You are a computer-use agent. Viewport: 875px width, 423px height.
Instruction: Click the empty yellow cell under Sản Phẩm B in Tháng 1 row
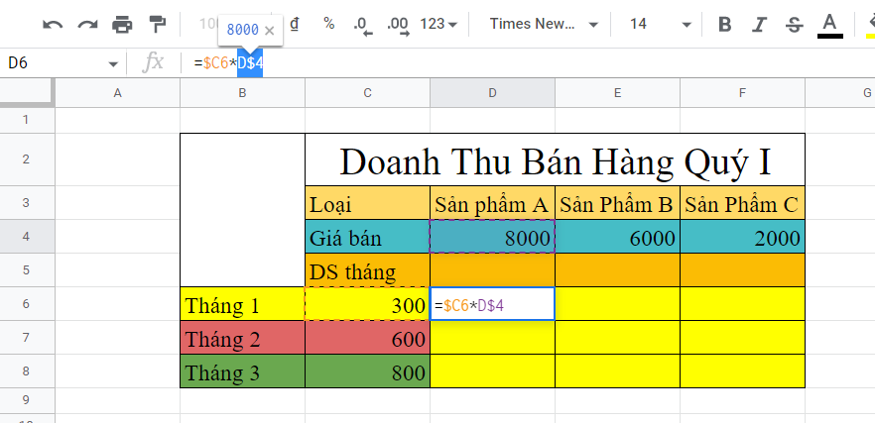(617, 304)
